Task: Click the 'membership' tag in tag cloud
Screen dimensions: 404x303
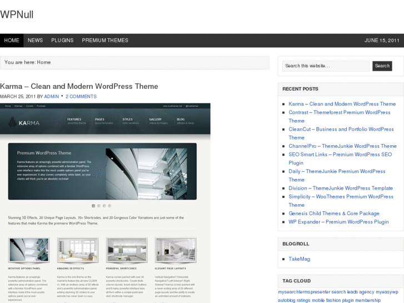Action: coord(368,300)
